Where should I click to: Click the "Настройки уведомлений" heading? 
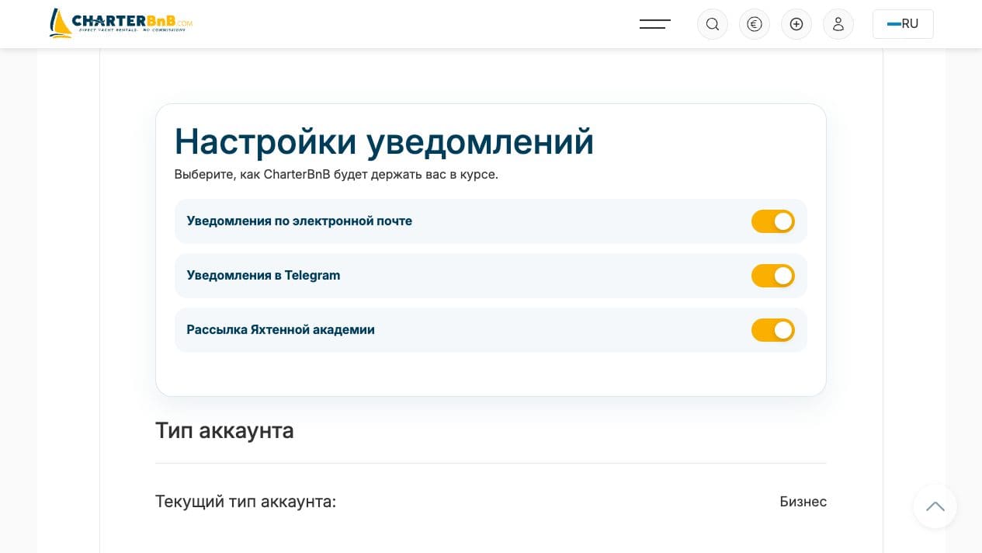coord(384,141)
